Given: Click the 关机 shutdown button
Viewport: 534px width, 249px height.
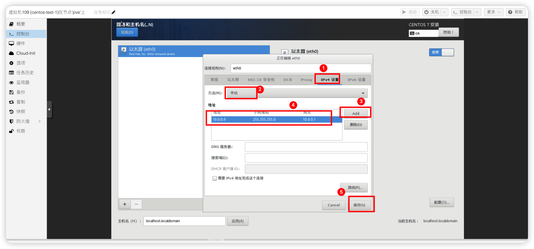Looking at the screenshot, I should pyautogui.click(x=431, y=12).
